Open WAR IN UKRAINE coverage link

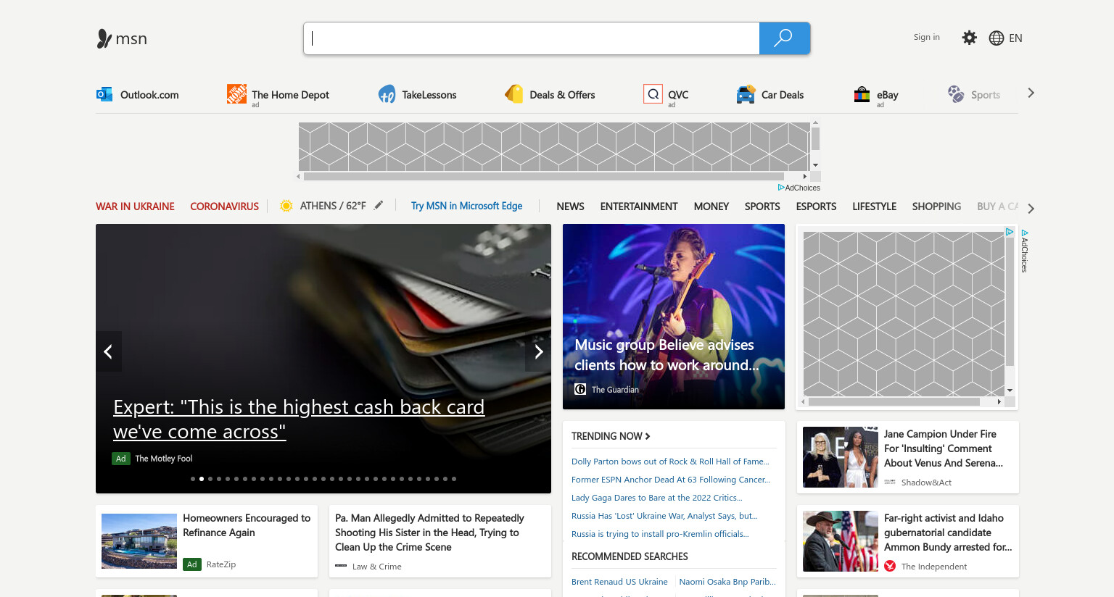[135, 206]
